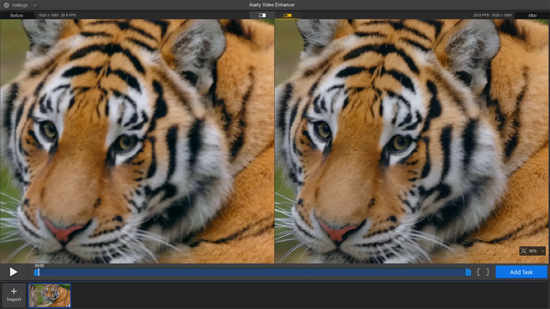The height and width of the screenshot is (309, 550).
Task: Open the Settings dropdown chevron
Action: (35, 5)
